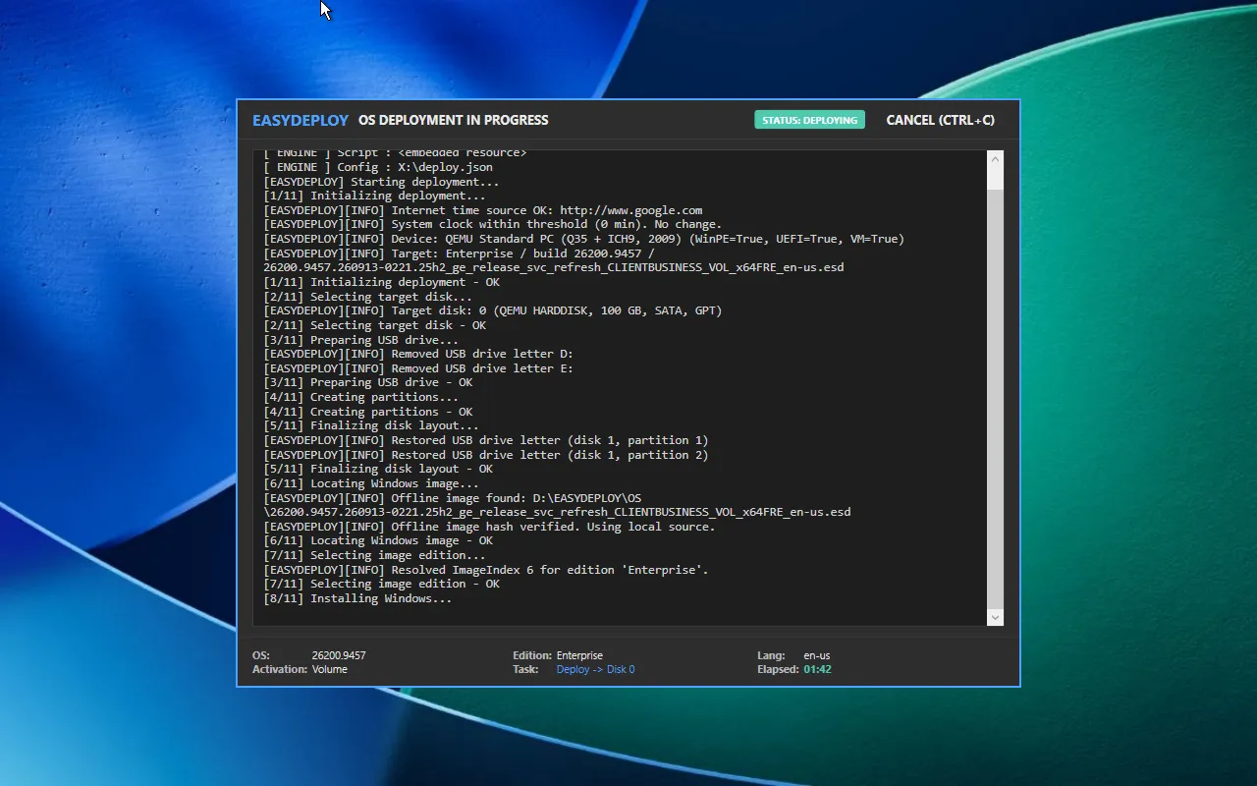This screenshot has height=786, width=1257.
Task: Click the elapsed time 01:42
Action: point(817,669)
